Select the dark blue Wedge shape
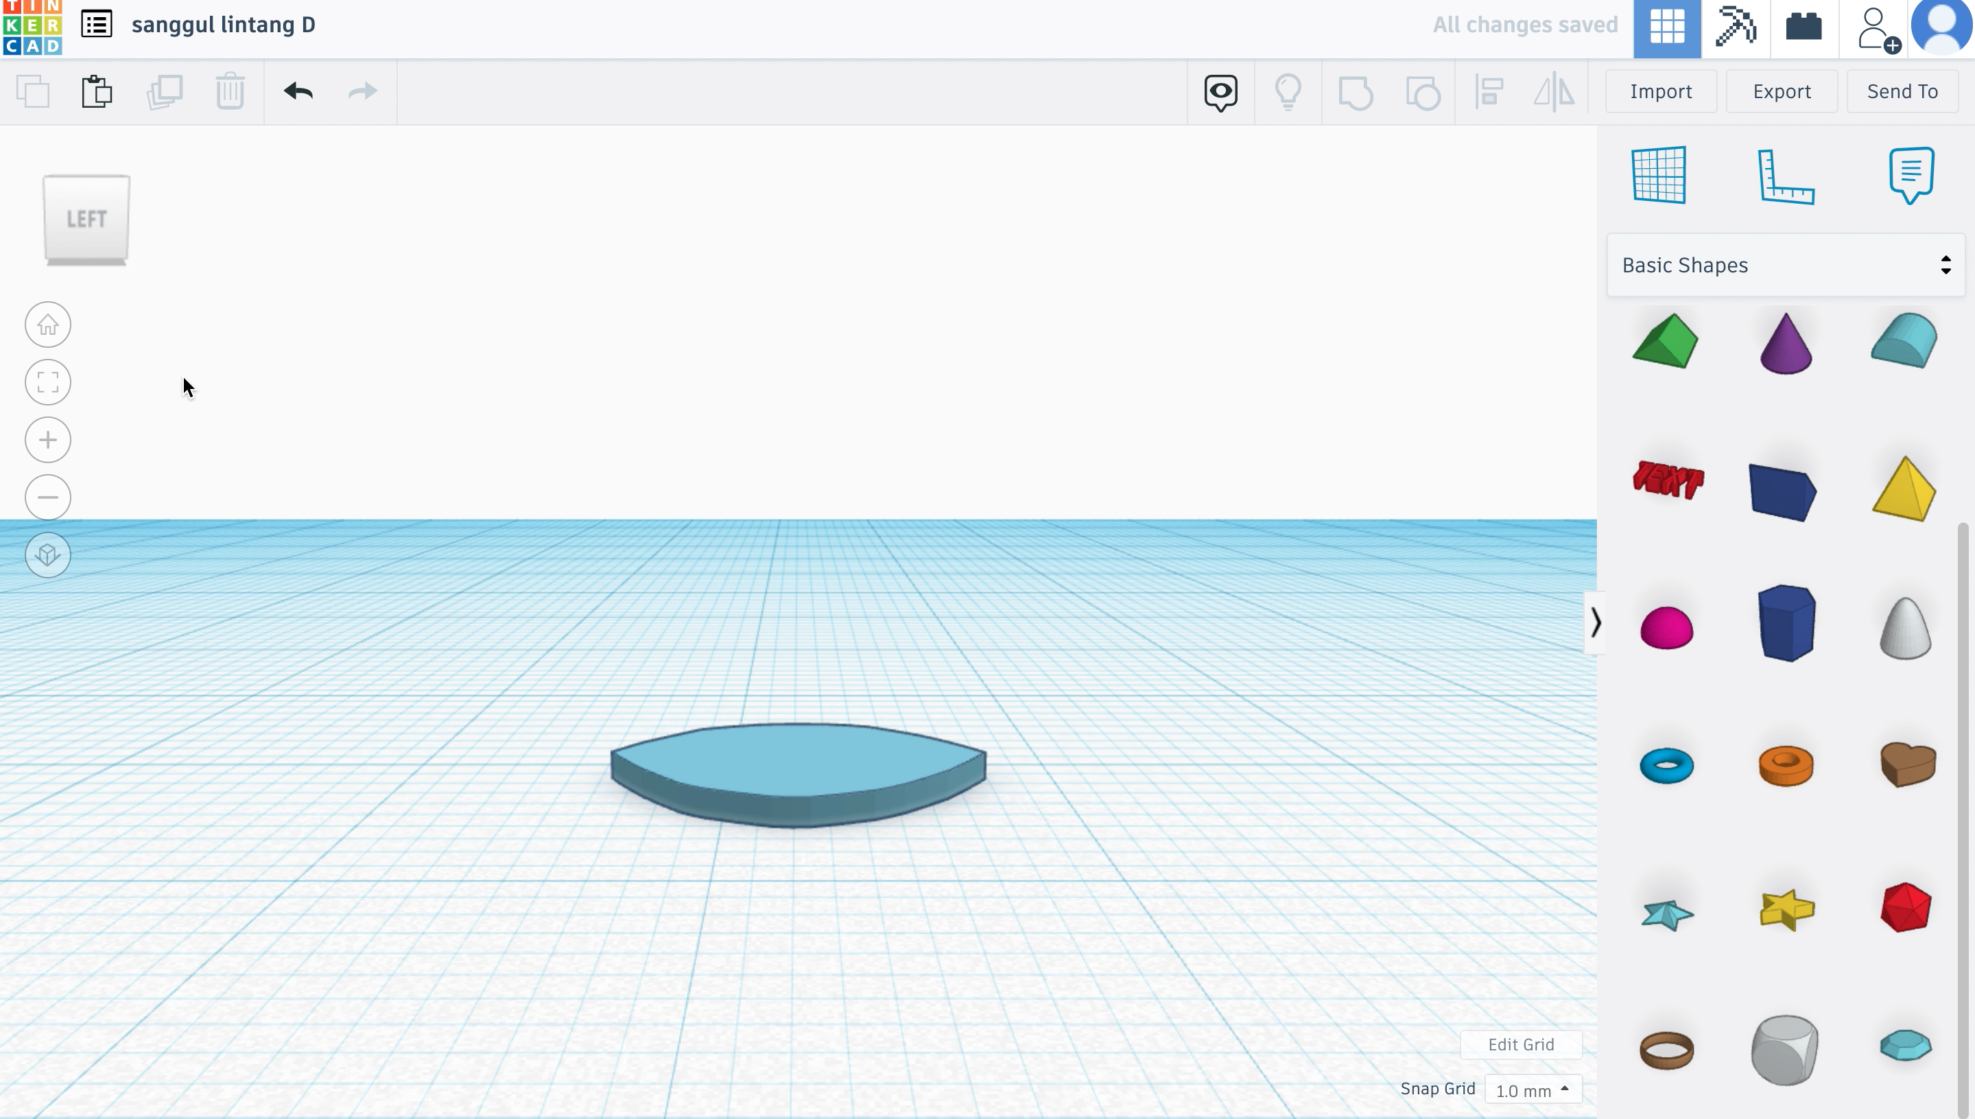The image size is (1975, 1119). tap(1783, 492)
